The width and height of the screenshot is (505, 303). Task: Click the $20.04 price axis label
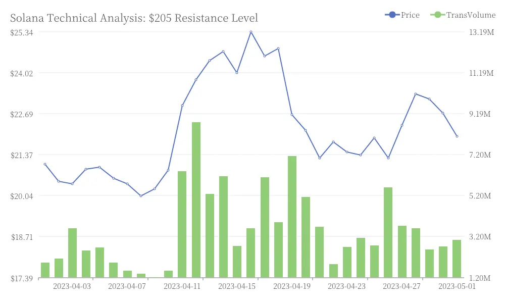click(x=22, y=196)
